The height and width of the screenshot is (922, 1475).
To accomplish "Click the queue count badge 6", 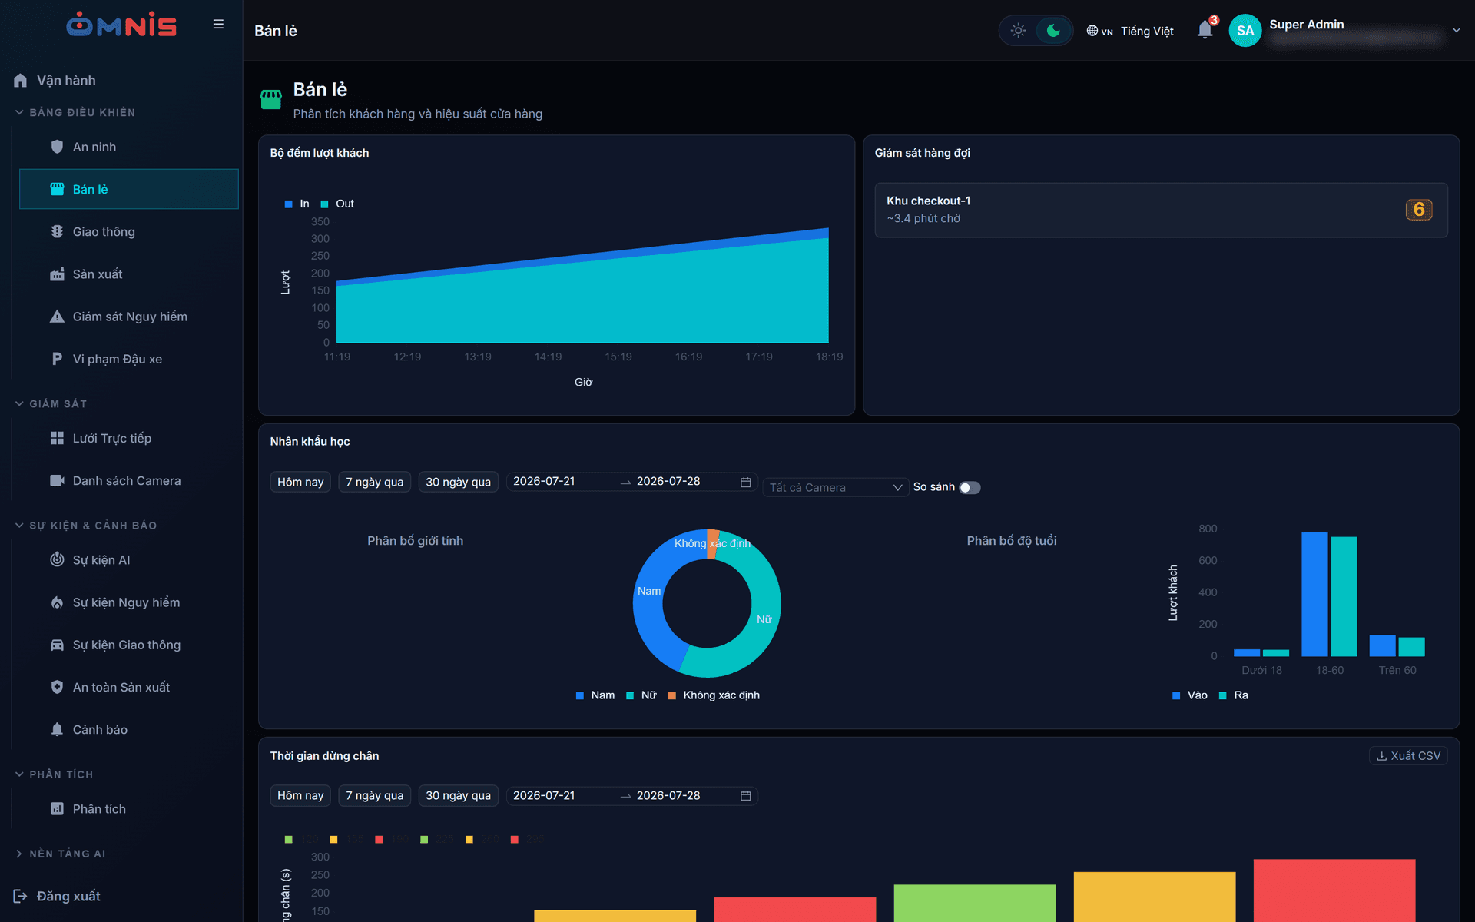I will coord(1419,210).
